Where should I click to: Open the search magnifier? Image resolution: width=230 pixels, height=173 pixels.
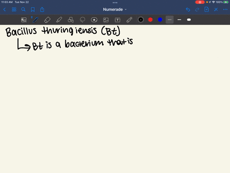23,10
